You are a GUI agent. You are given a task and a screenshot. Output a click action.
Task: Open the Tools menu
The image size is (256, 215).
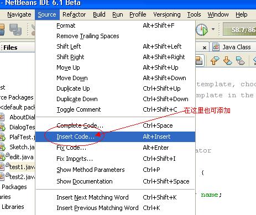pos(194,14)
